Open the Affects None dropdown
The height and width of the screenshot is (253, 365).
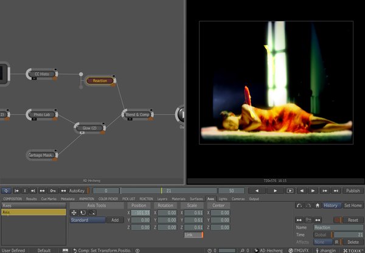pos(323,242)
